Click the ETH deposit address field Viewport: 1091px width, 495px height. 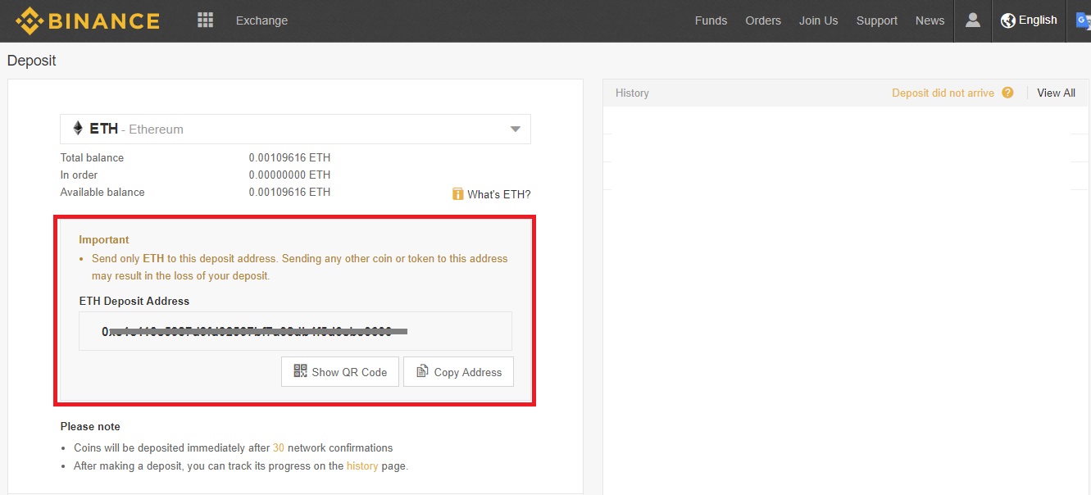click(x=295, y=331)
